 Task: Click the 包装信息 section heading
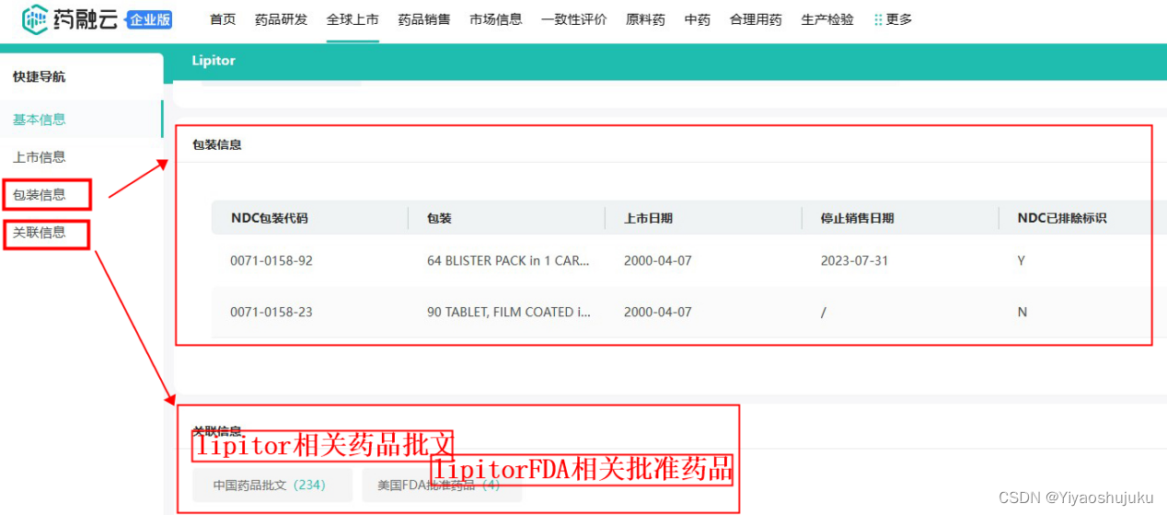(x=217, y=145)
